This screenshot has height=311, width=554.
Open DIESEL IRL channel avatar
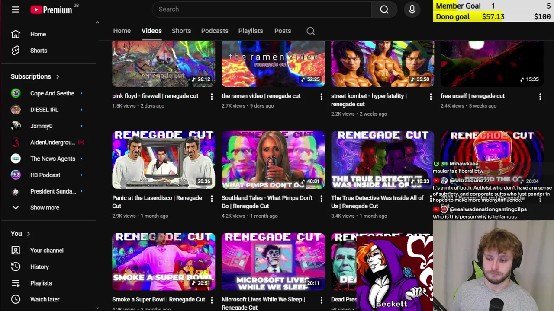[16, 110]
